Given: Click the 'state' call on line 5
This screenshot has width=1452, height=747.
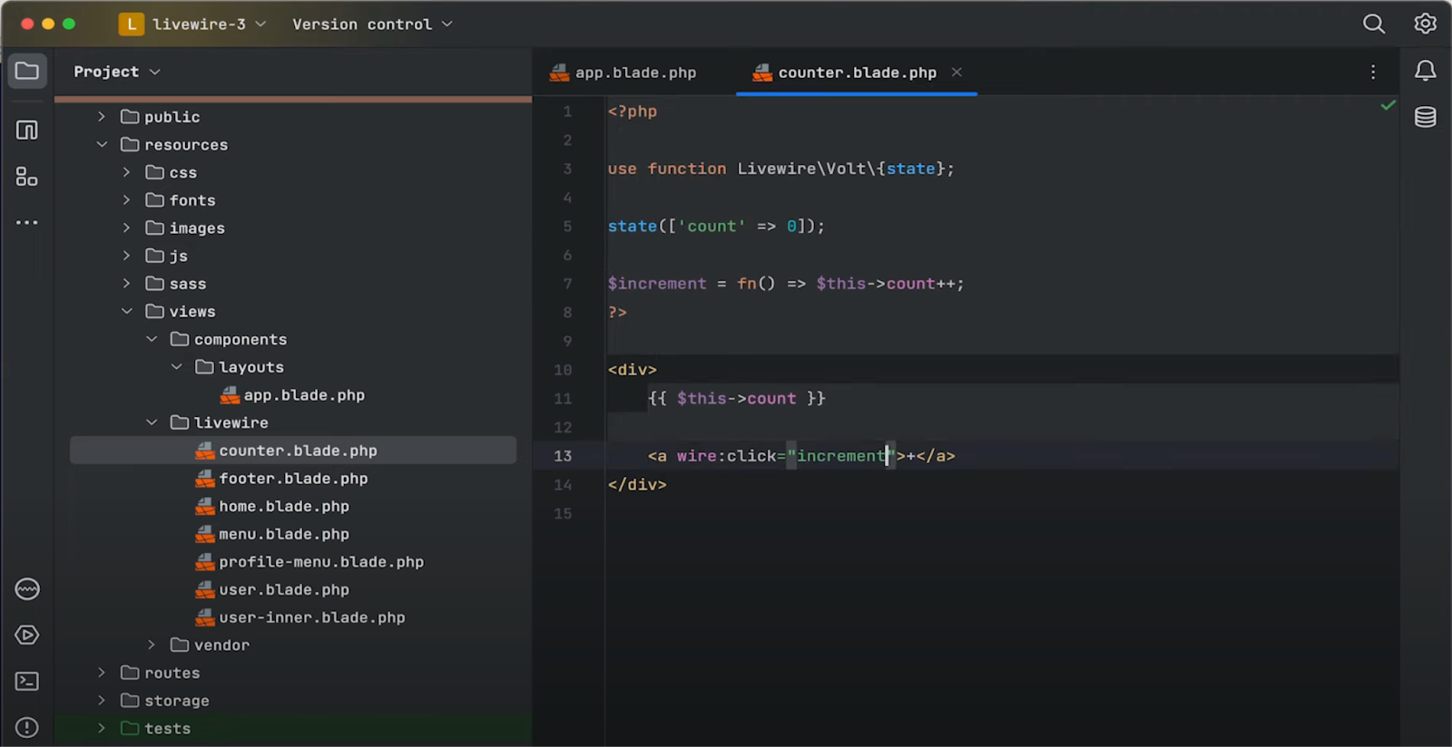Looking at the screenshot, I should 633,227.
